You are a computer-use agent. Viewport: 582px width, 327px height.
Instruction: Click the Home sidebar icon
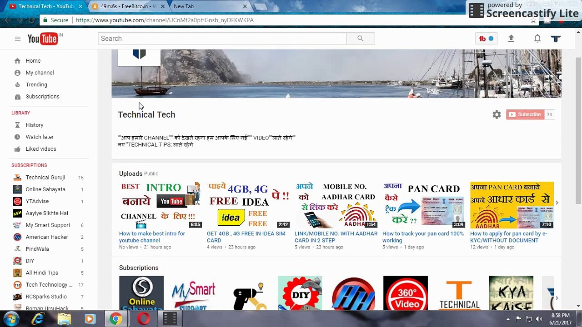(17, 61)
